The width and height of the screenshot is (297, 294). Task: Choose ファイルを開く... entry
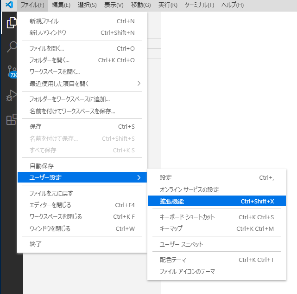point(82,49)
